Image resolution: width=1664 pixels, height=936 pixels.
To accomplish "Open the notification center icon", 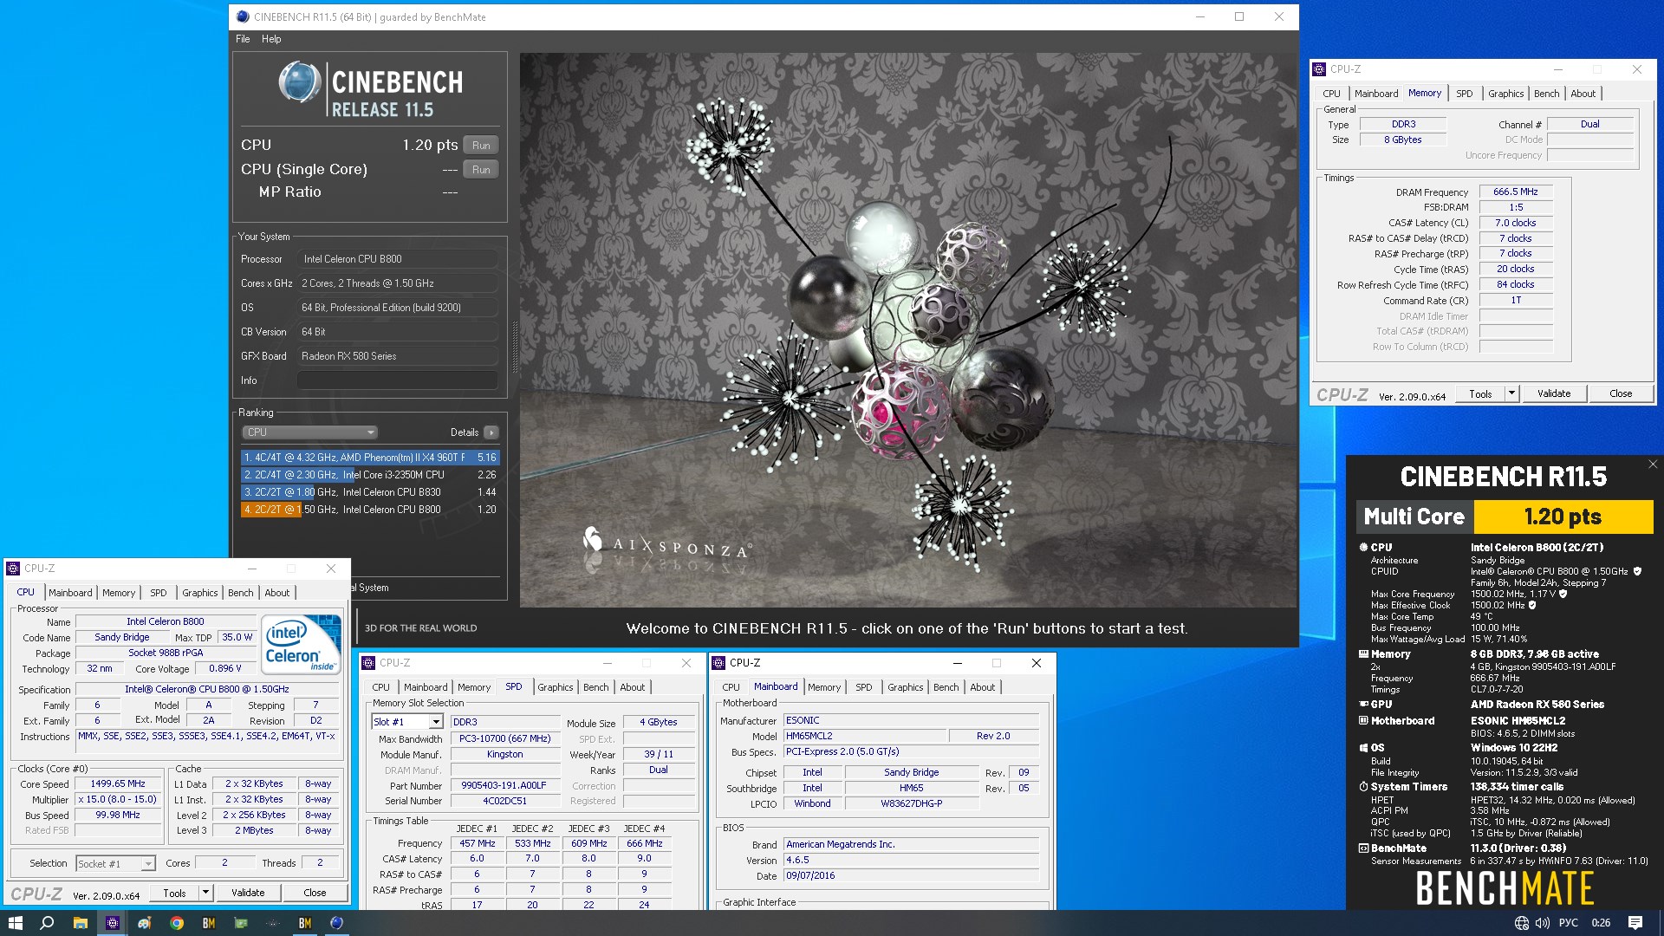I will click(1635, 923).
